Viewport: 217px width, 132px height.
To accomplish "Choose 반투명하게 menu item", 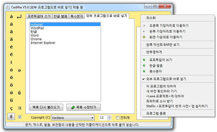I will click(x=178, y=52).
